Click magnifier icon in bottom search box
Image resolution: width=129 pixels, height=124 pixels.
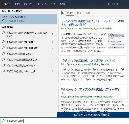(3, 121)
